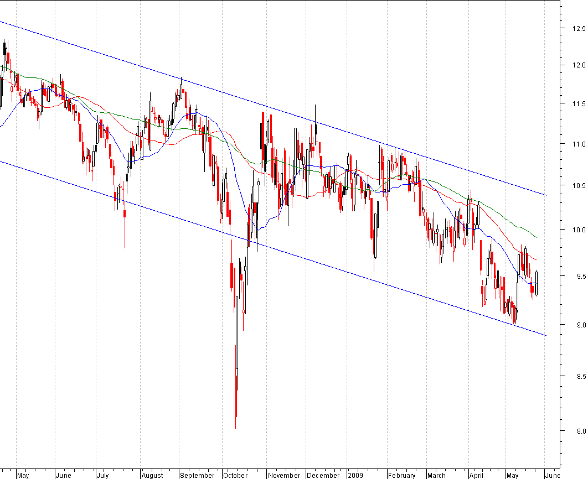Click the March month label
Viewport: 588px width, 479px height.
436,475
